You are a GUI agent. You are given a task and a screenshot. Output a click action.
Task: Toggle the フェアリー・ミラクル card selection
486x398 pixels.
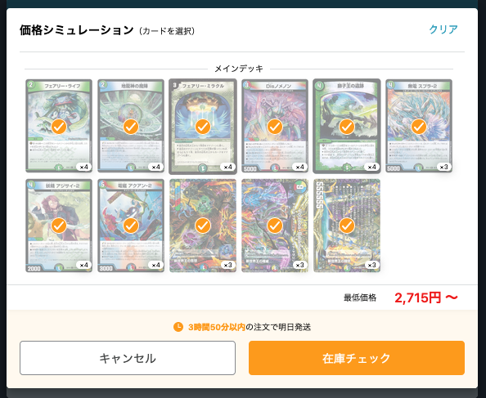203,127
